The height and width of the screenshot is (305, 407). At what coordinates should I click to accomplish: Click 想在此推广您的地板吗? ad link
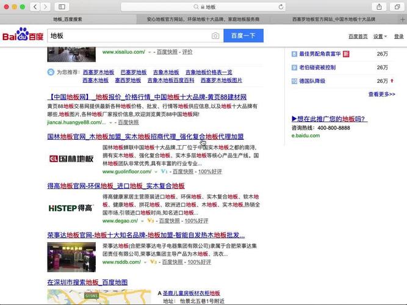coord(329,119)
